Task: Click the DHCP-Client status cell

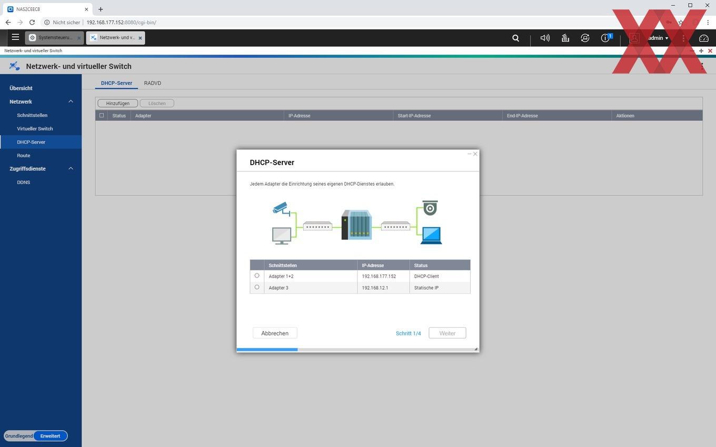Action: (x=440, y=276)
